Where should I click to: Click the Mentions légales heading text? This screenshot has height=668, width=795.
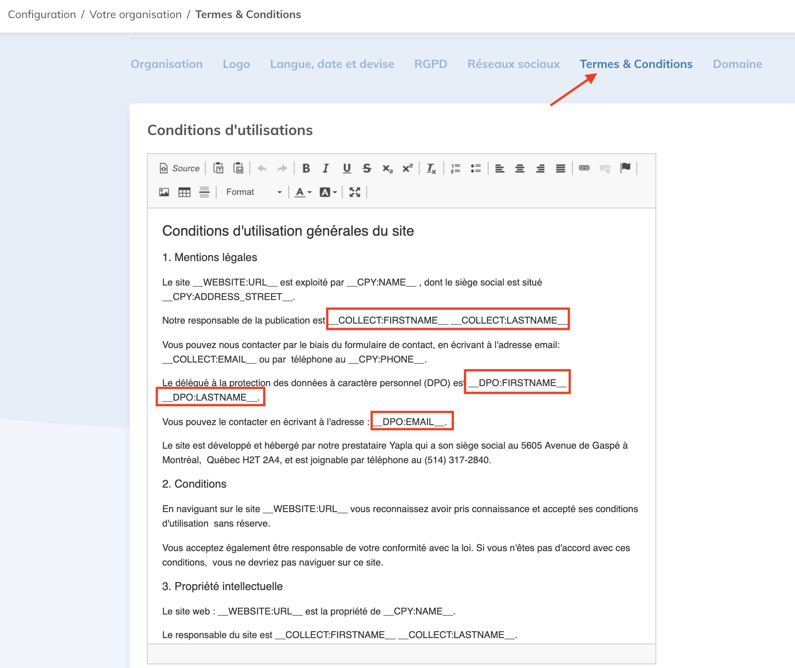tap(216, 257)
